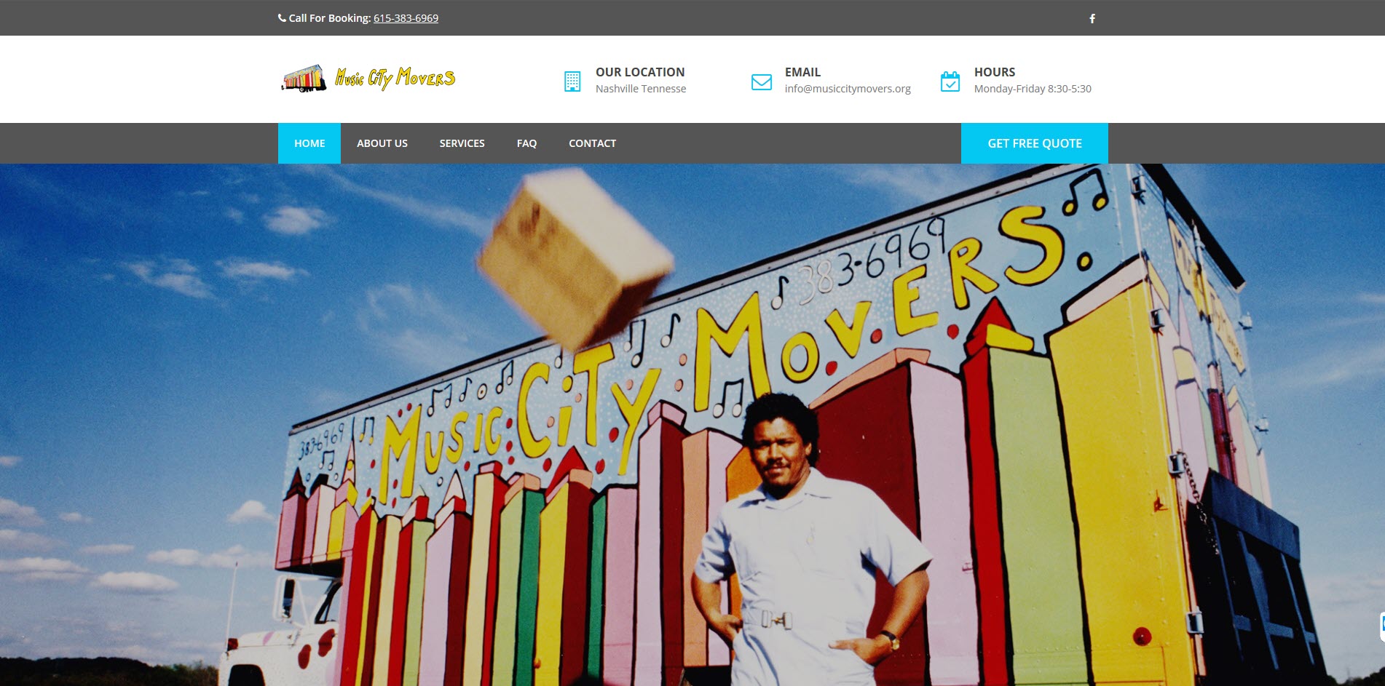Viewport: 1385px width, 686px height.
Task: Open the partially visible widget at right edge
Action: point(1381,626)
